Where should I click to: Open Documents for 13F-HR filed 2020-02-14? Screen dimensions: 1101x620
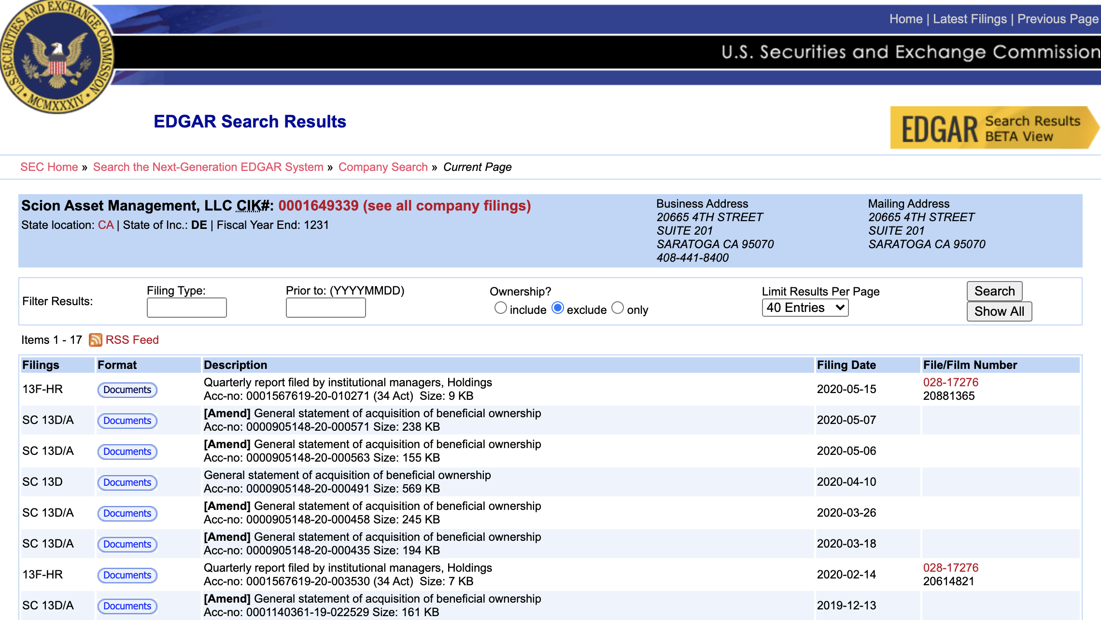click(127, 575)
